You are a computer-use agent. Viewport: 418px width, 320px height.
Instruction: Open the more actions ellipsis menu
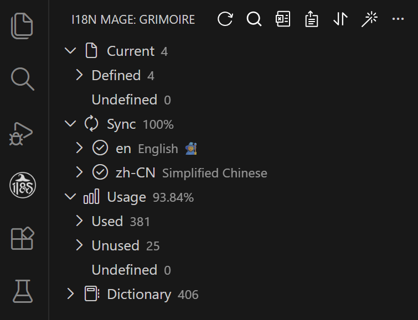click(x=398, y=19)
